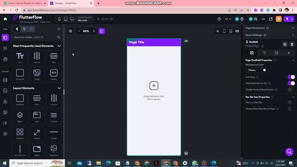Open the Widget Tree icon in left rail
The height and width of the screenshot is (167, 297).
point(5,48)
